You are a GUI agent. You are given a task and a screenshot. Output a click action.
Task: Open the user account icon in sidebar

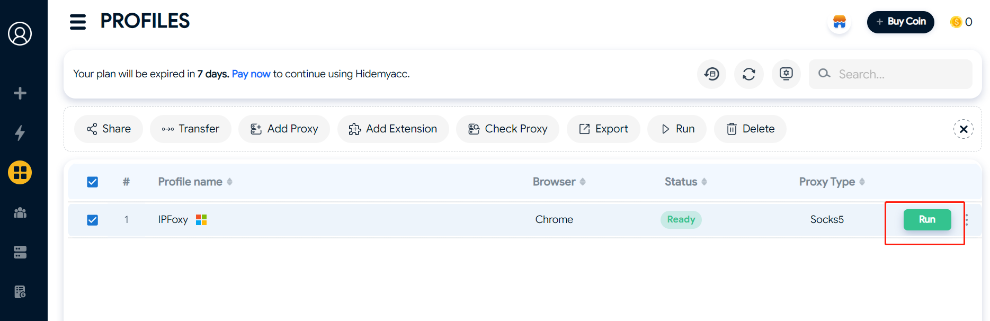pos(20,33)
